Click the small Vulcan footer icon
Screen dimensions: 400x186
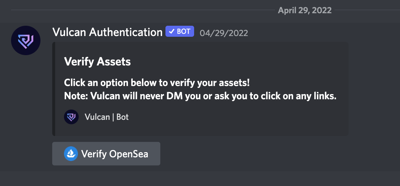(x=71, y=117)
